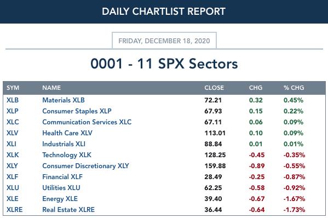Open Health Care XLV link

tap(67, 133)
